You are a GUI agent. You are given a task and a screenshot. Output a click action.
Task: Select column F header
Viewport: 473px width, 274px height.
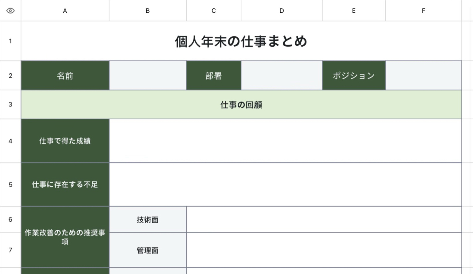pyautogui.click(x=423, y=11)
